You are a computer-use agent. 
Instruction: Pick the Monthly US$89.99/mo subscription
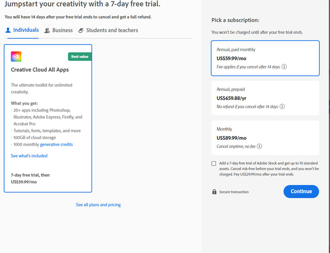coord(265,137)
